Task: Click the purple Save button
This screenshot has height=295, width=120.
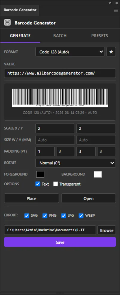Action: click(x=60, y=242)
